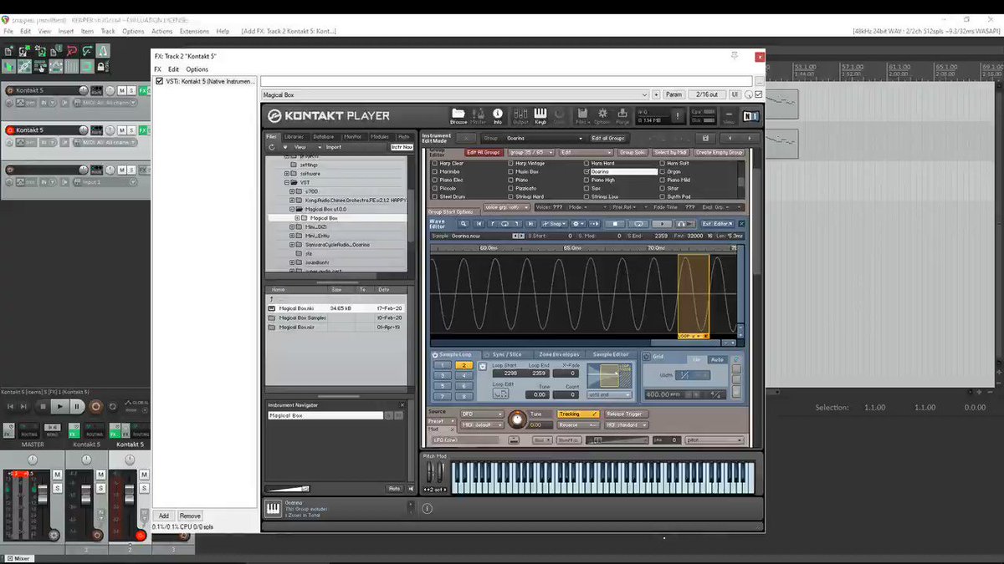Click the Edit All Groups red button
The width and height of the screenshot is (1004, 564).
click(x=484, y=153)
